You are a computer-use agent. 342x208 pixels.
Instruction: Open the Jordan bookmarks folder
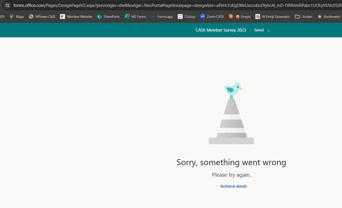(x=304, y=17)
